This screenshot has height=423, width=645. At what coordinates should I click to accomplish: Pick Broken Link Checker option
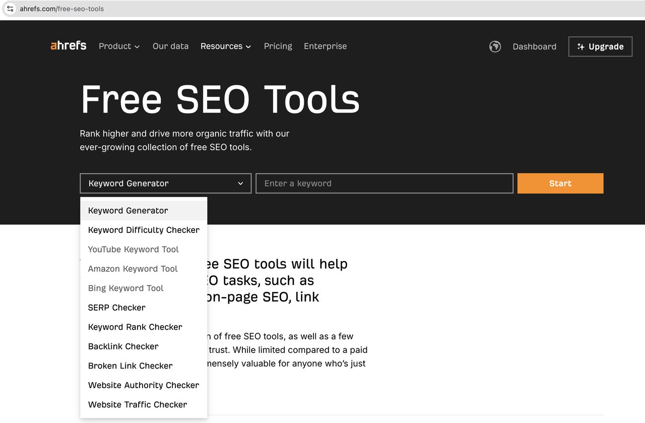click(x=144, y=366)
